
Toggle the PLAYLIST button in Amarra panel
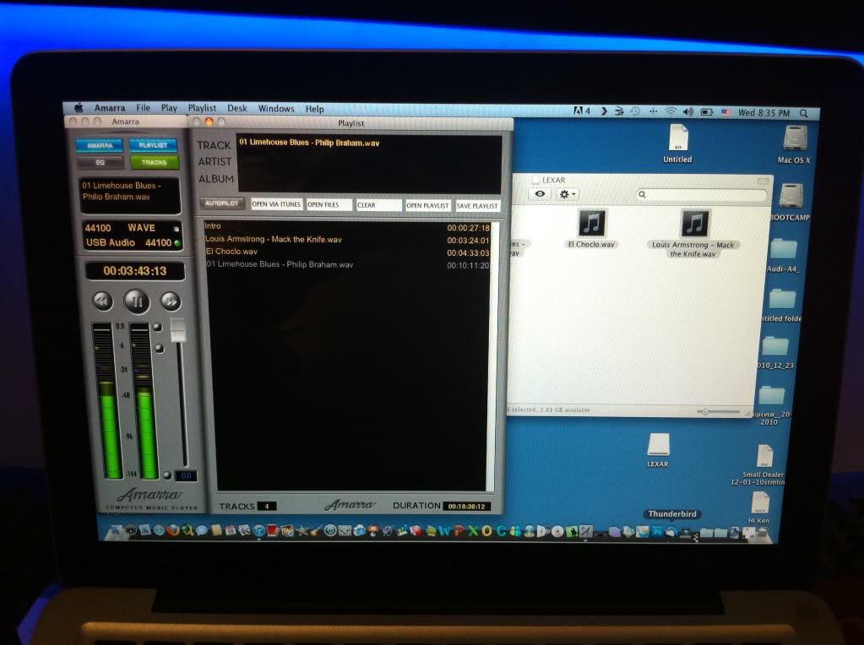pyautogui.click(x=153, y=145)
